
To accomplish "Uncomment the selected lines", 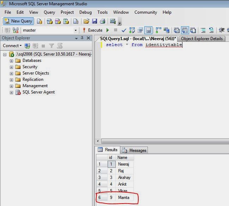I will (x=211, y=30).
